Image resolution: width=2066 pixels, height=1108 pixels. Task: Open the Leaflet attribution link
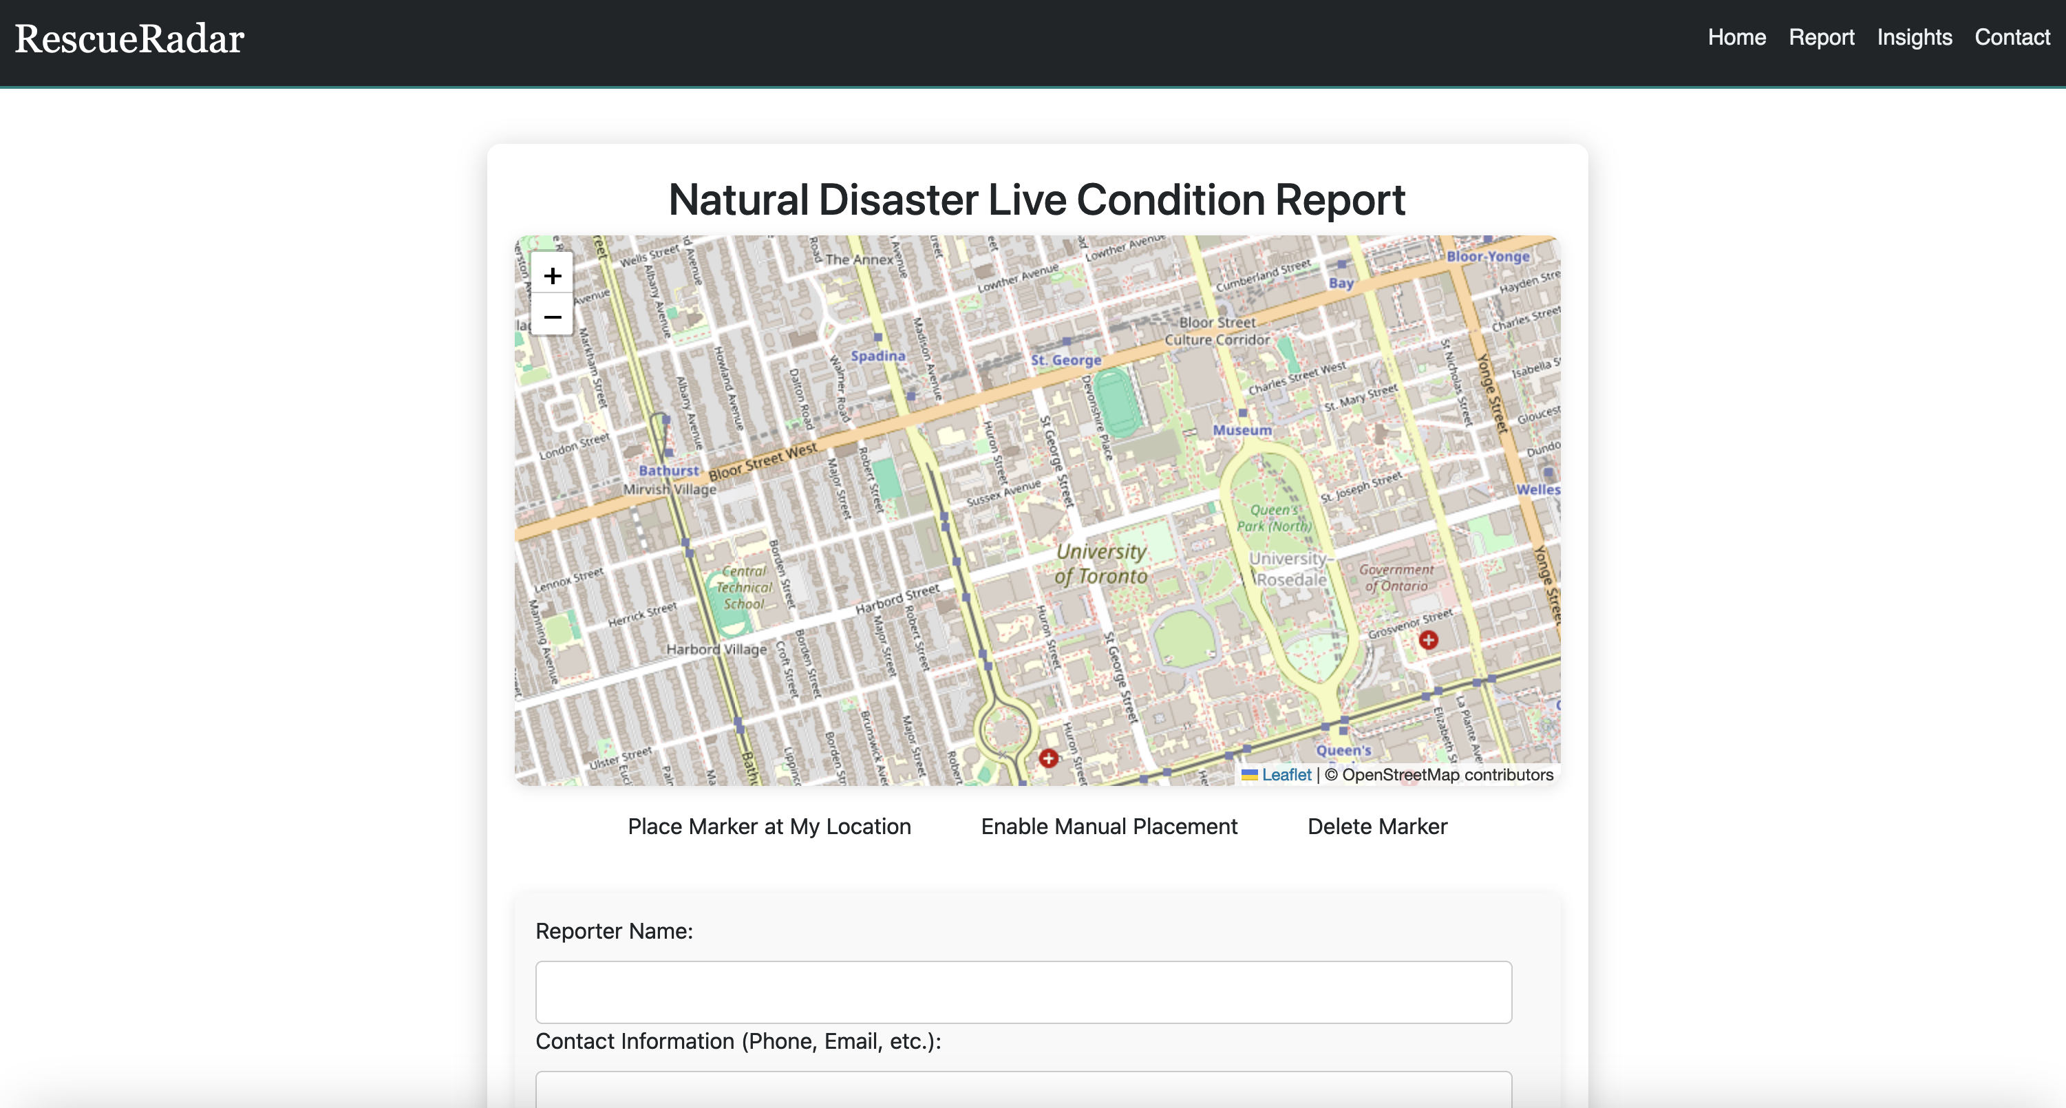(x=1286, y=774)
